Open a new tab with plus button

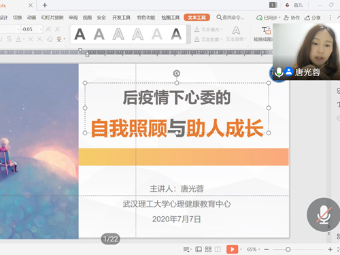coord(45,5)
